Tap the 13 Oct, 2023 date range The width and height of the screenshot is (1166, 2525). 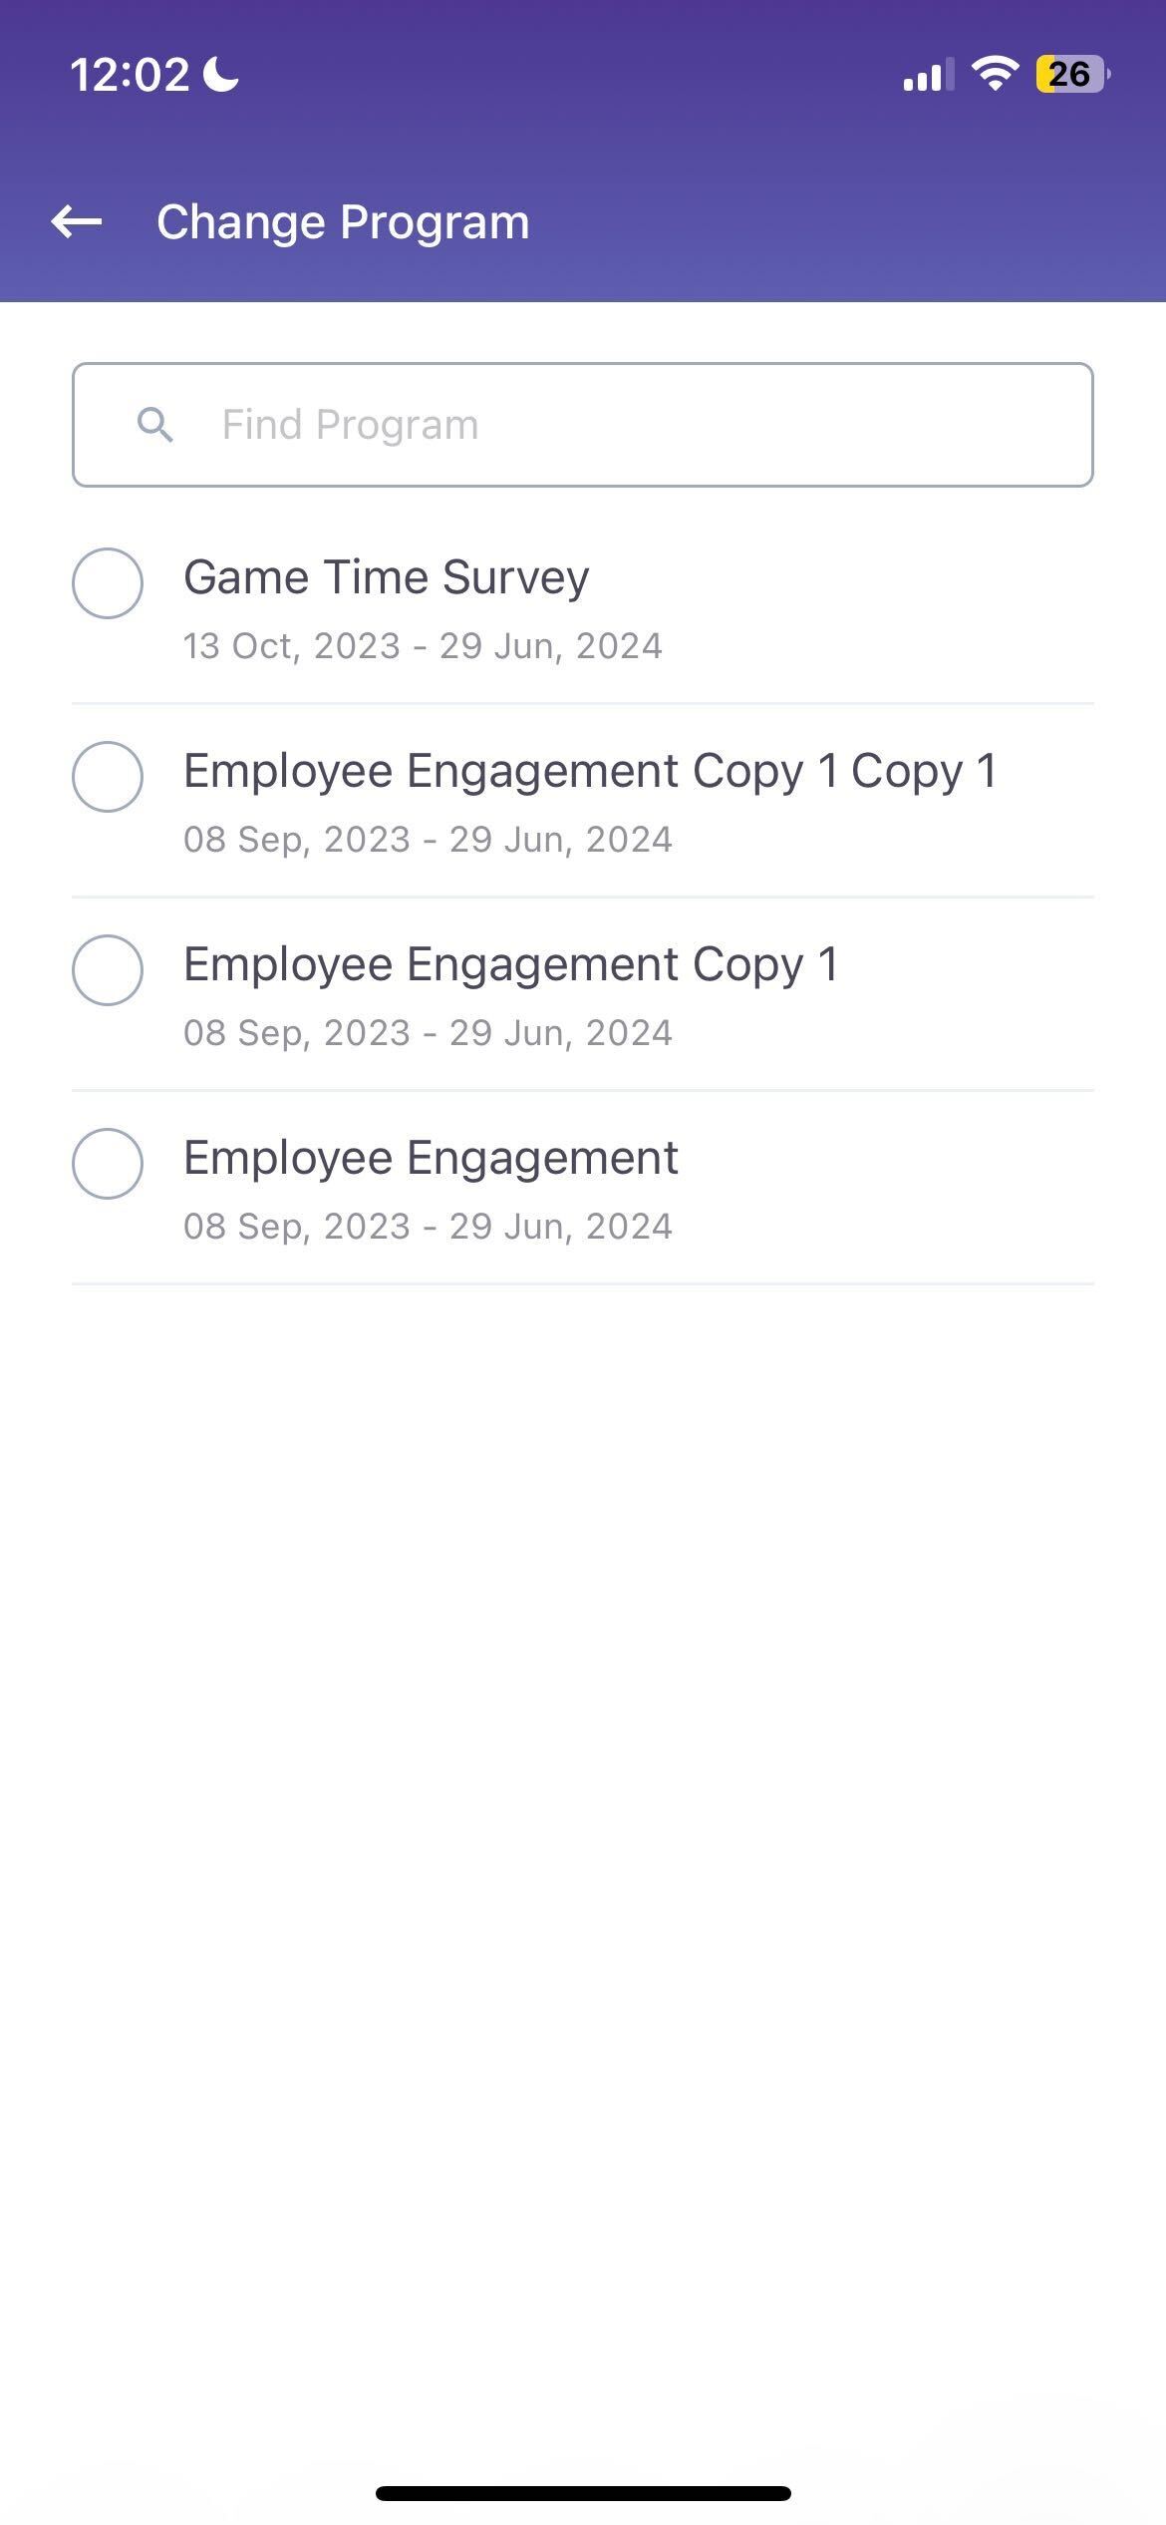423,646
